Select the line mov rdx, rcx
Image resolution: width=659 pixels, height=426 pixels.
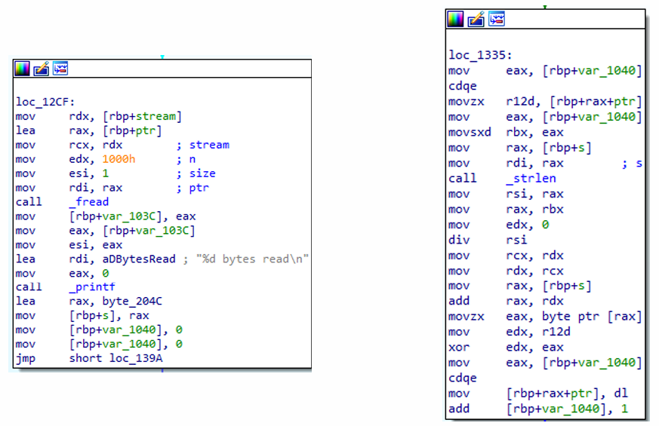tap(506, 271)
